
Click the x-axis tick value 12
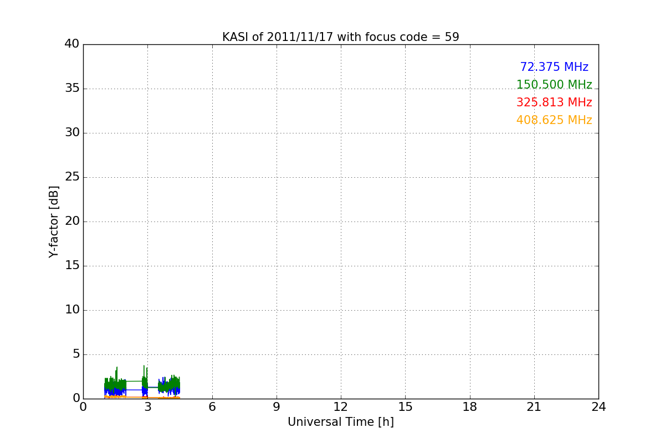click(x=341, y=407)
